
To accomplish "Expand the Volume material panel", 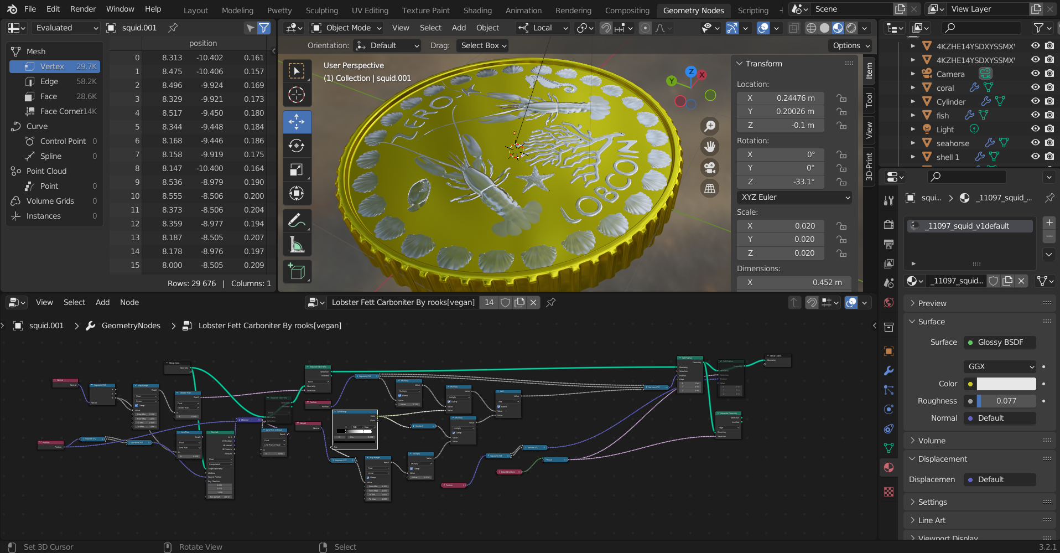I will (x=980, y=441).
